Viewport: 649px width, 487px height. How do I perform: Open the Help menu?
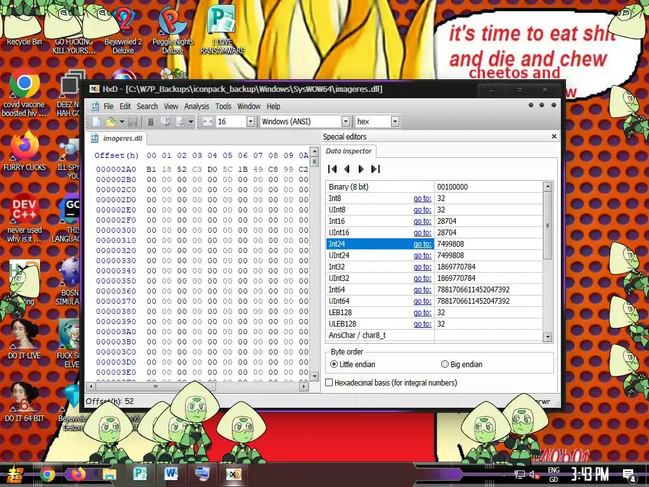tap(273, 107)
